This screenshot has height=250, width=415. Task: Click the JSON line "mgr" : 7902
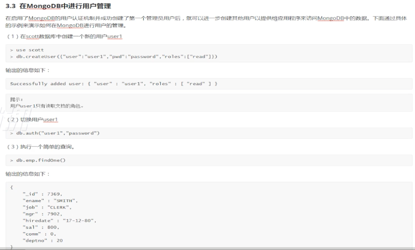click(x=42, y=214)
